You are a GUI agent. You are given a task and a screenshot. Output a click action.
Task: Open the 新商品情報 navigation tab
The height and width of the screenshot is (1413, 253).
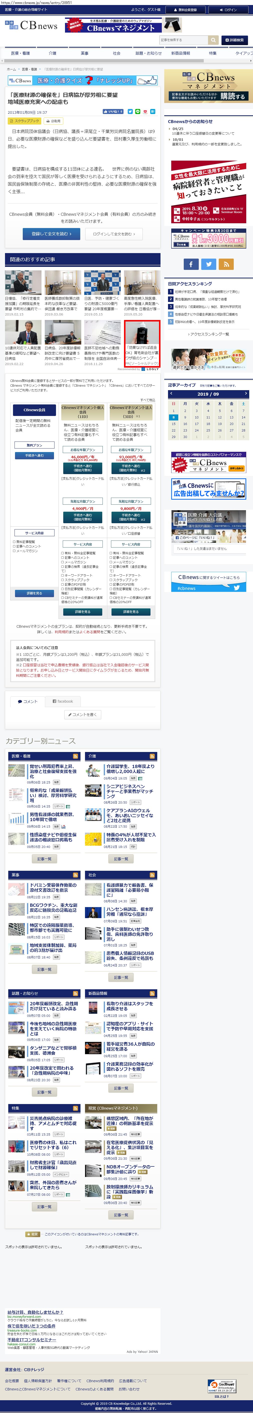pos(181,53)
